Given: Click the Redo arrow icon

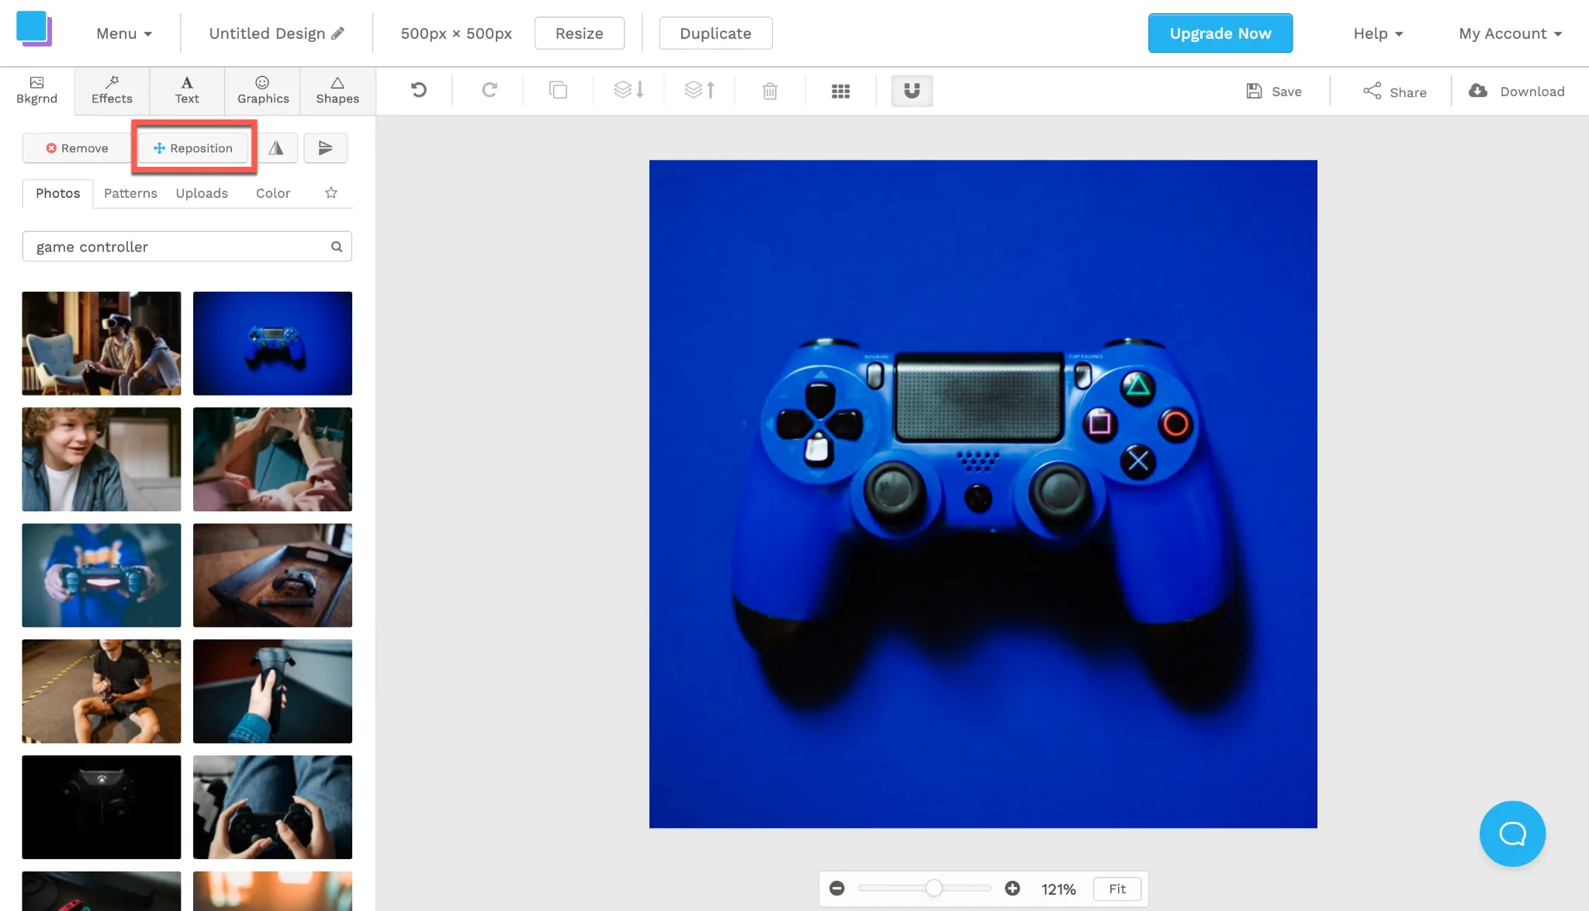Looking at the screenshot, I should [490, 91].
